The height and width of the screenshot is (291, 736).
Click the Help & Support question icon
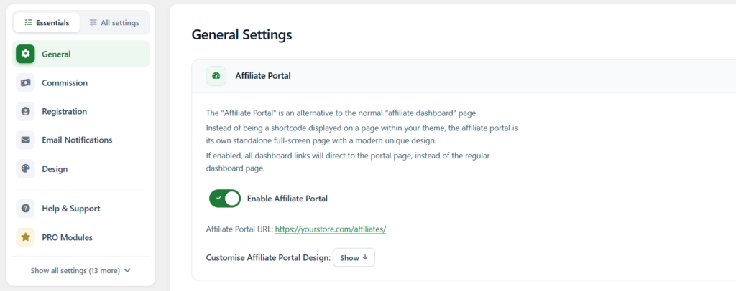[x=25, y=208]
